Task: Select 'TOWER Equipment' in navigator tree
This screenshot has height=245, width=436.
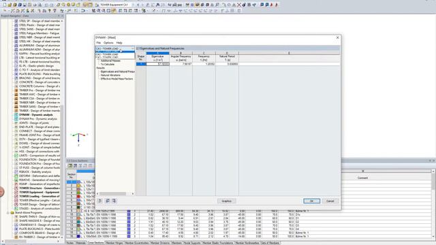Action: click(x=39, y=192)
